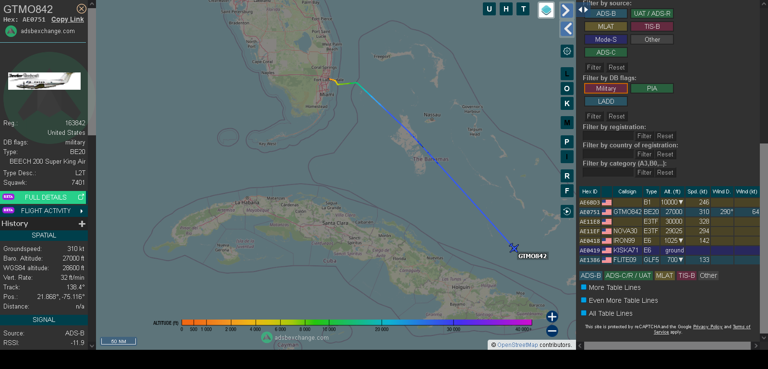Toggle Mode-S source filter
Screen dimensions: 768x369
pyautogui.click(x=606, y=39)
